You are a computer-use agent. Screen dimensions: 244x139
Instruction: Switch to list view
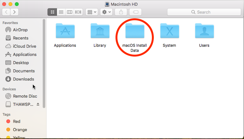[61, 12]
